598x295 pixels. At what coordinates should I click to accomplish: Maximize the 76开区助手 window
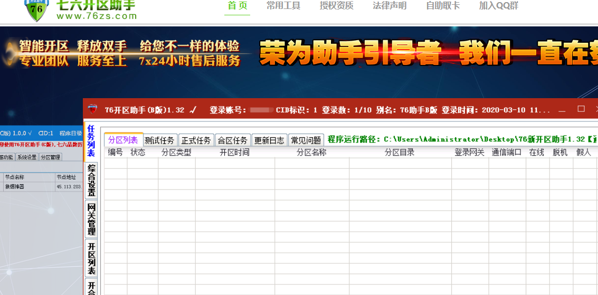[581, 109]
